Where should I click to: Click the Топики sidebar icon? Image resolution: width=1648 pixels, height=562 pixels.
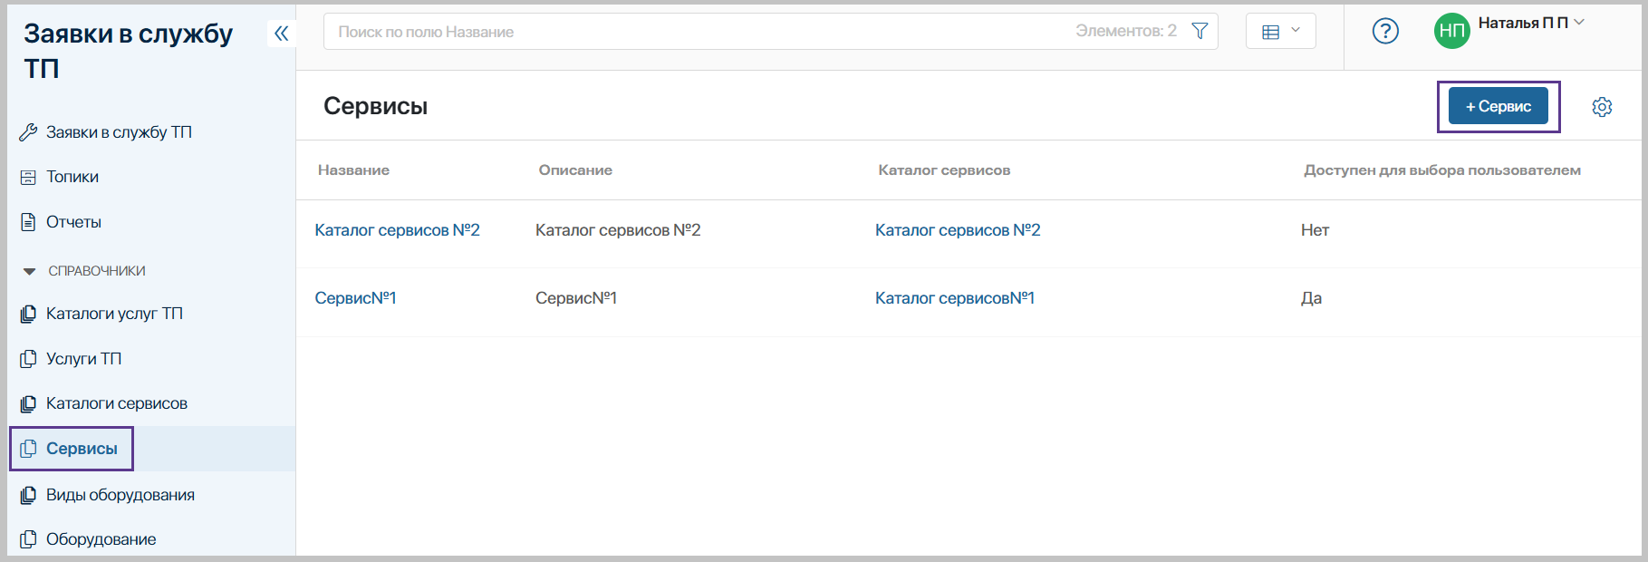point(28,178)
